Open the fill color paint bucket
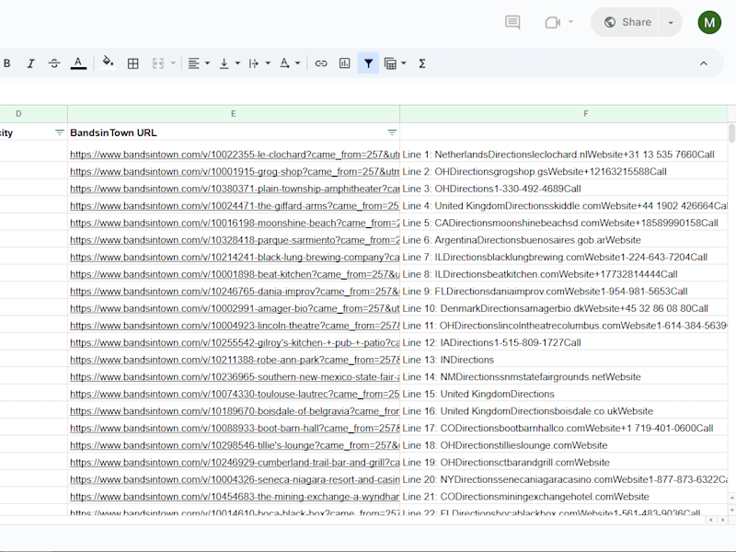Image resolution: width=736 pixels, height=552 pixels. [x=108, y=63]
